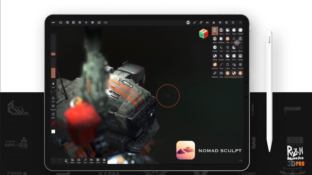Open the symmetry triangle menu
Viewport: 312px width, 175px height.
(x=214, y=22)
